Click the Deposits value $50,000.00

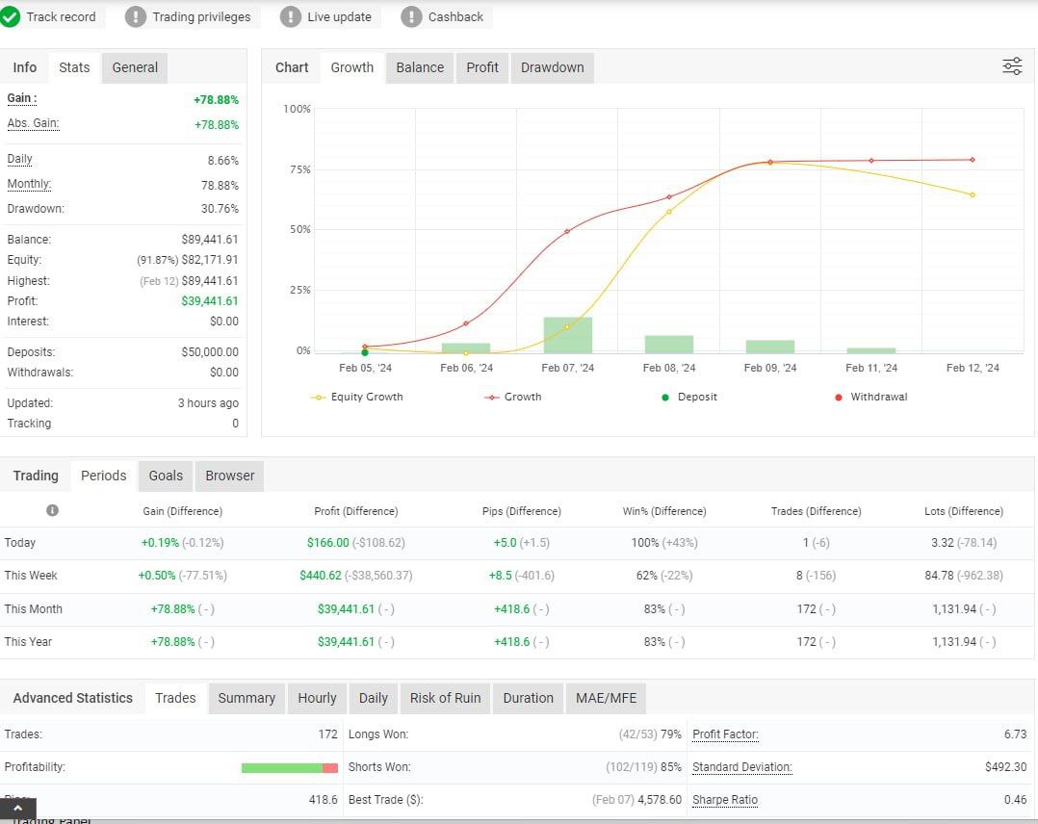pyautogui.click(x=210, y=352)
